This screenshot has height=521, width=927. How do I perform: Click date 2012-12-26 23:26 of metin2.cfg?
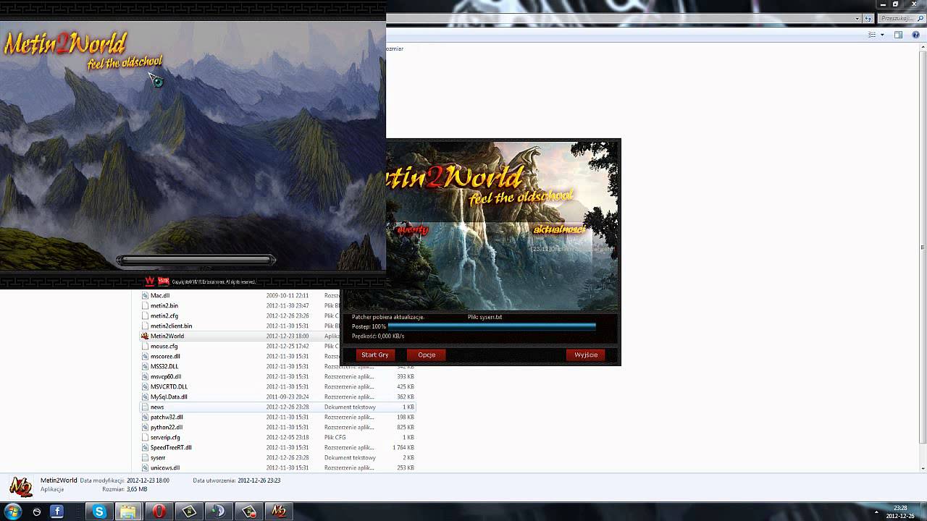(288, 315)
